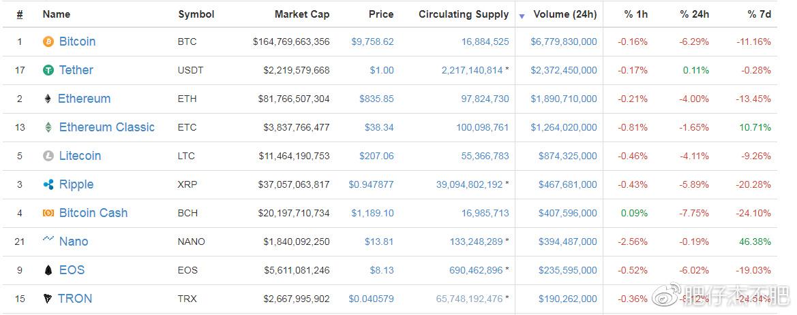797x315 pixels.
Task: Sort by the Circulating Supply column header
Action: [464, 14]
